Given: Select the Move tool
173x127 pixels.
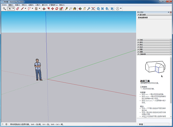Looking at the screenshot, I should pos(52,9).
